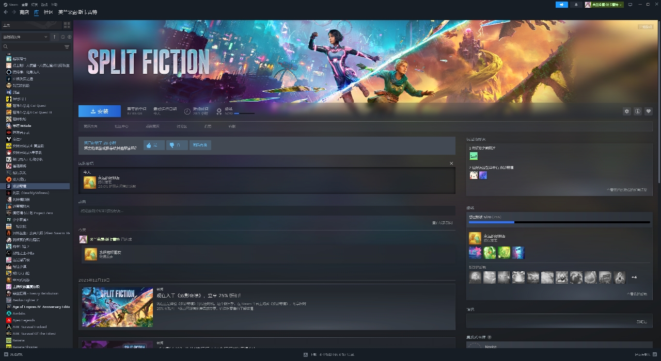Click the later button beside thumbs down

pos(200,145)
